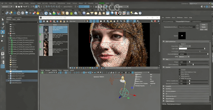Viewport: 213px width, 110px height.
Task: Uncheck the lowest checked checkbox in the Attribute Editor
Action: 180,78
